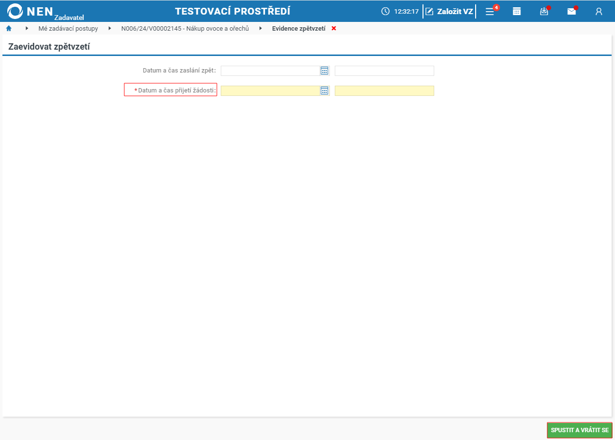
Task: Click the Evidence zpětvzetí breadcrumb
Action: tap(299, 28)
